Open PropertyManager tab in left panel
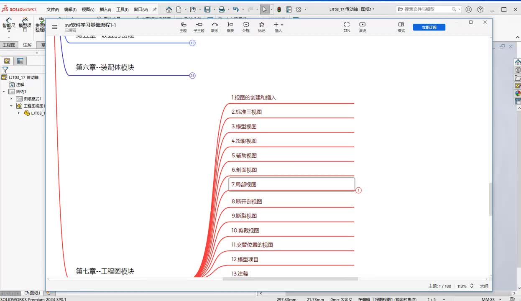 pos(20,61)
